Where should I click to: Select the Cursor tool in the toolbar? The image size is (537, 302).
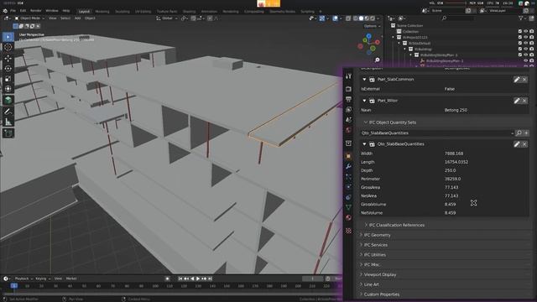click(8, 47)
